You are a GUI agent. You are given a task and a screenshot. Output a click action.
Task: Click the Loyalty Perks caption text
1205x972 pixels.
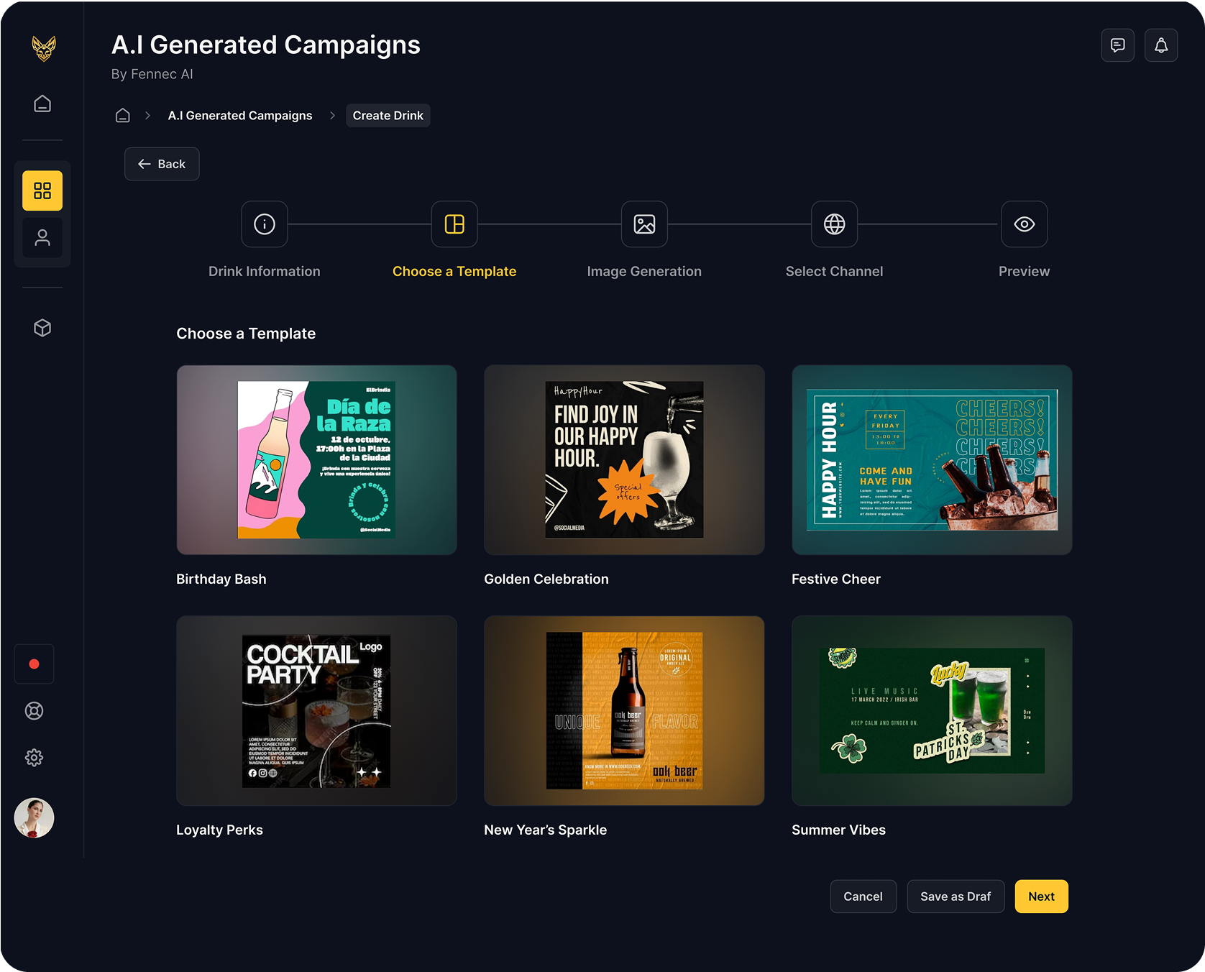[219, 830]
